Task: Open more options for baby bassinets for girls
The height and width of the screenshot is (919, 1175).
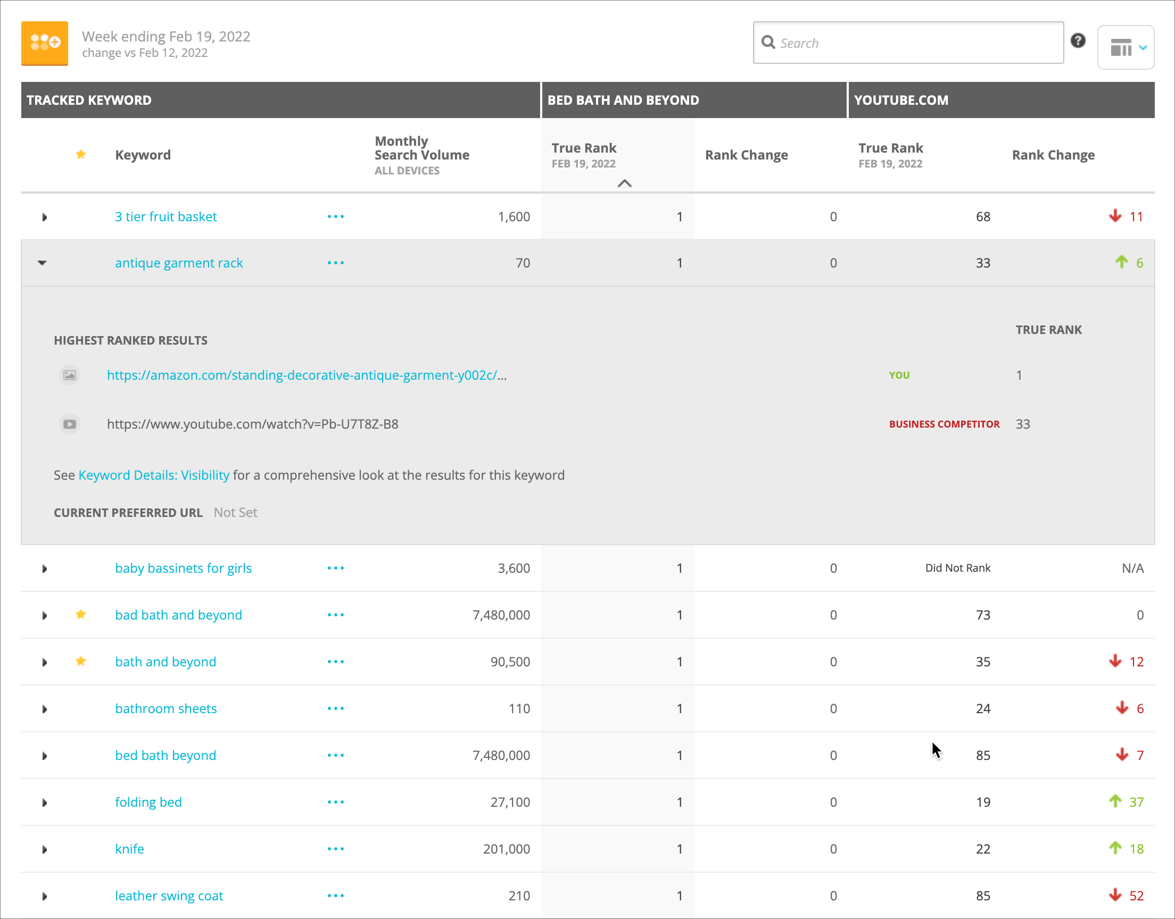Action: pos(336,568)
